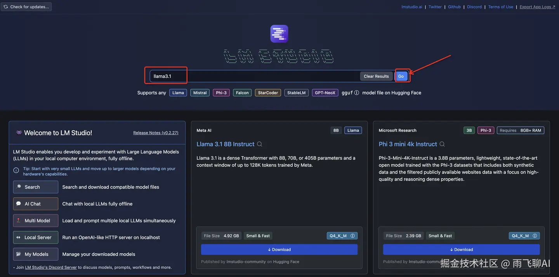This screenshot has width=559, height=277.
Task: Open the lmstudio.ai link
Action: [x=411, y=7]
